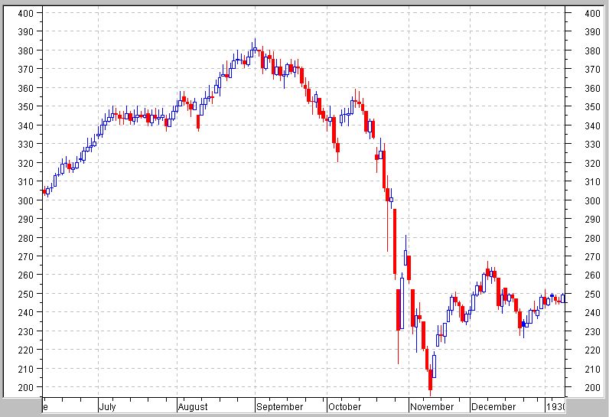Click the 260 label on the left axis

pos(26,275)
